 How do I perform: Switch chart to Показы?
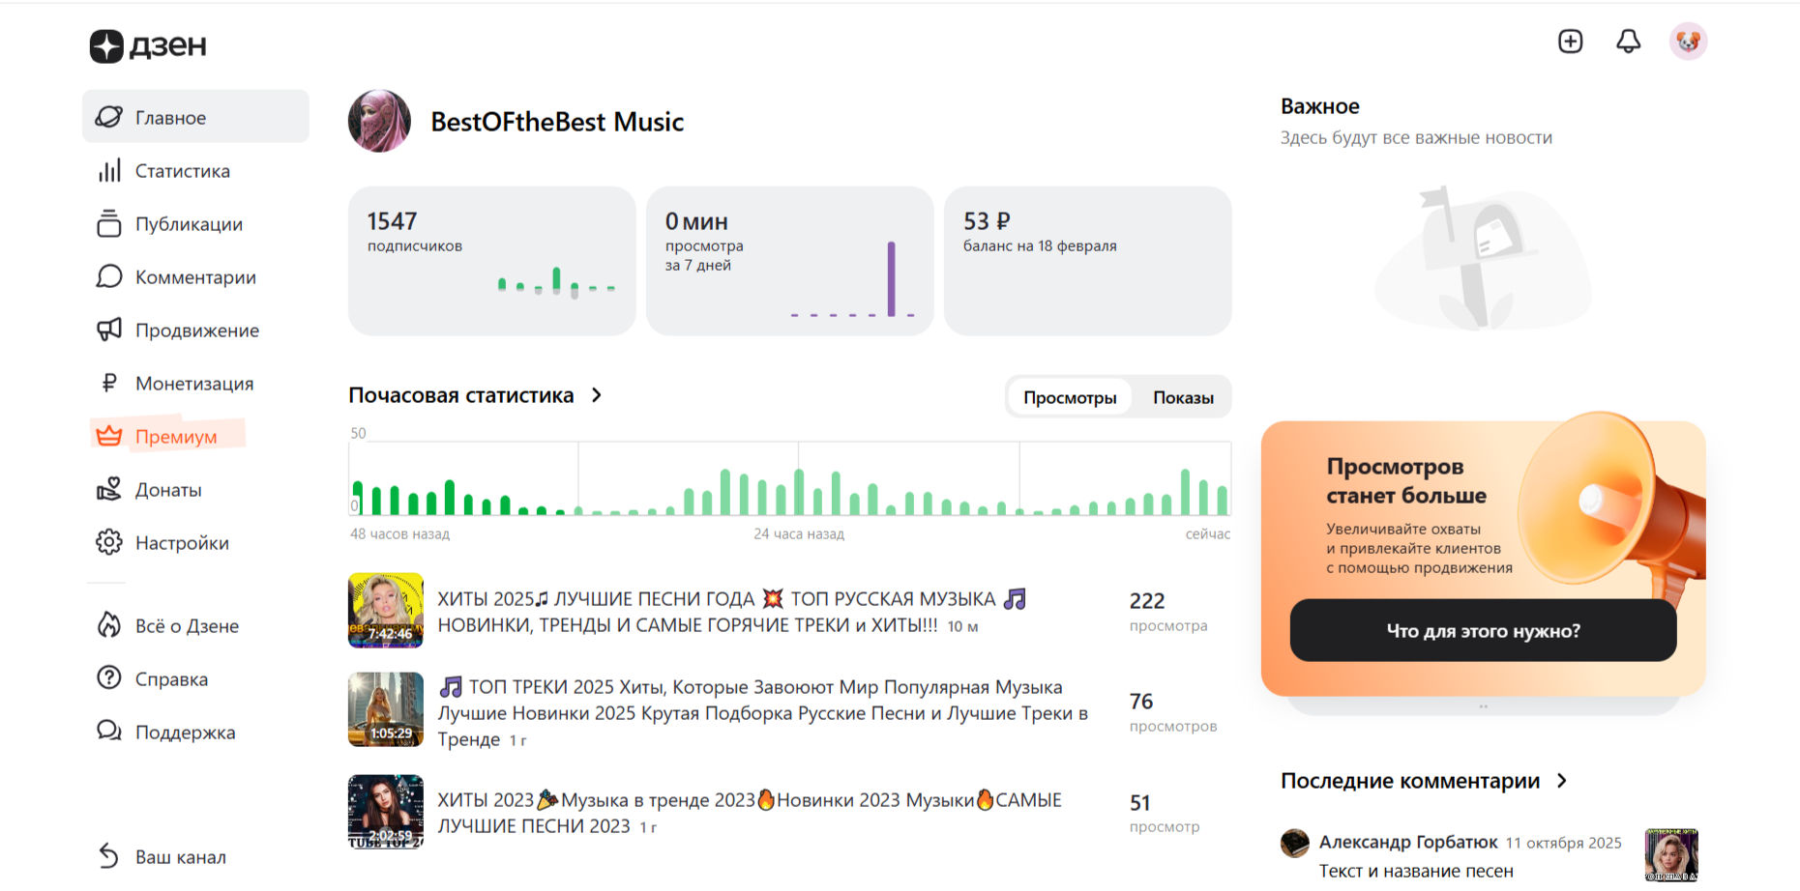[1183, 397]
